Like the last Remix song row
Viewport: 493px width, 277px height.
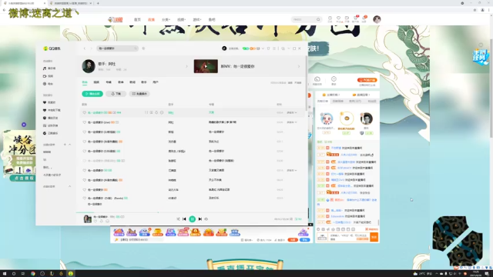coord(84,199)
